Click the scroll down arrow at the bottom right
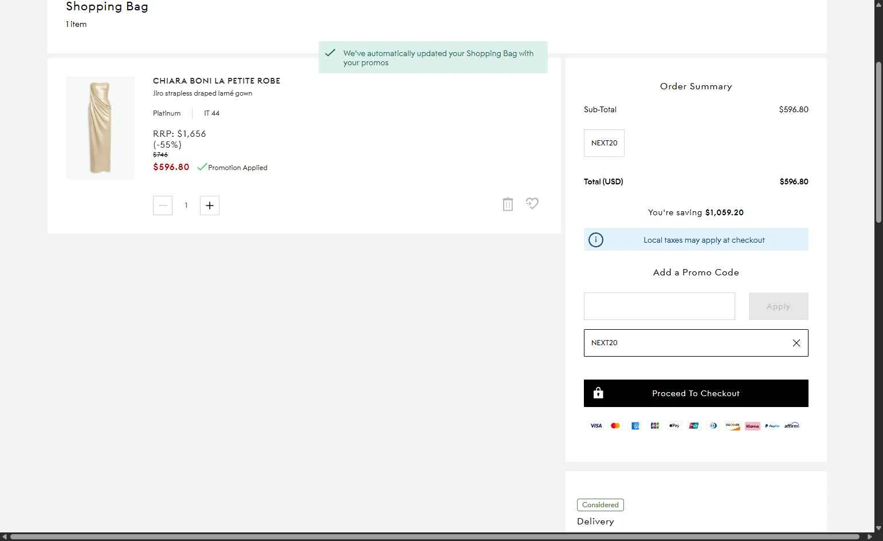 pyautogui.click(x=878, y=528)
